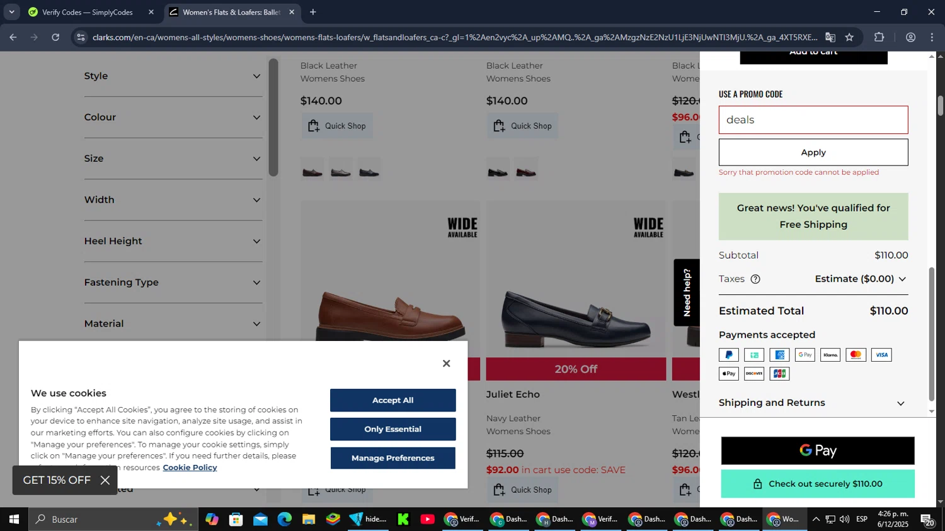
Task: Click Accept All cookies button
Action: click(392, 400)
